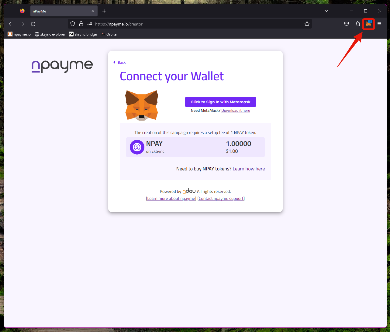Minimize the Firefox window

click(352, 11)
